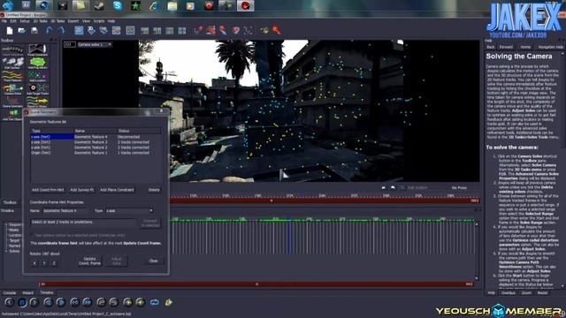Click Close button in Scene Geometry dialog

153,261
